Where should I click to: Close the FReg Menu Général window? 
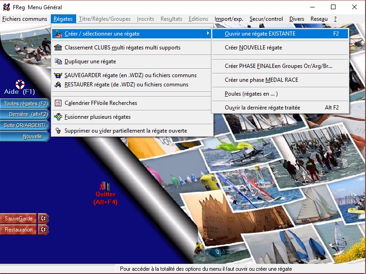click(354, 7)
